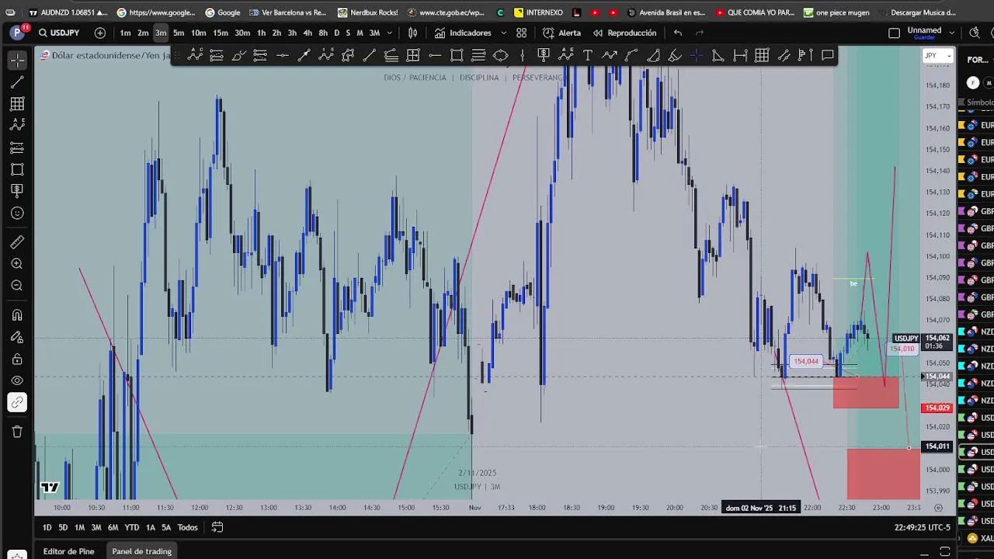994x559 pixels.
Task: Toggle fullscreen layout square icon
Action: coord(894,33)
